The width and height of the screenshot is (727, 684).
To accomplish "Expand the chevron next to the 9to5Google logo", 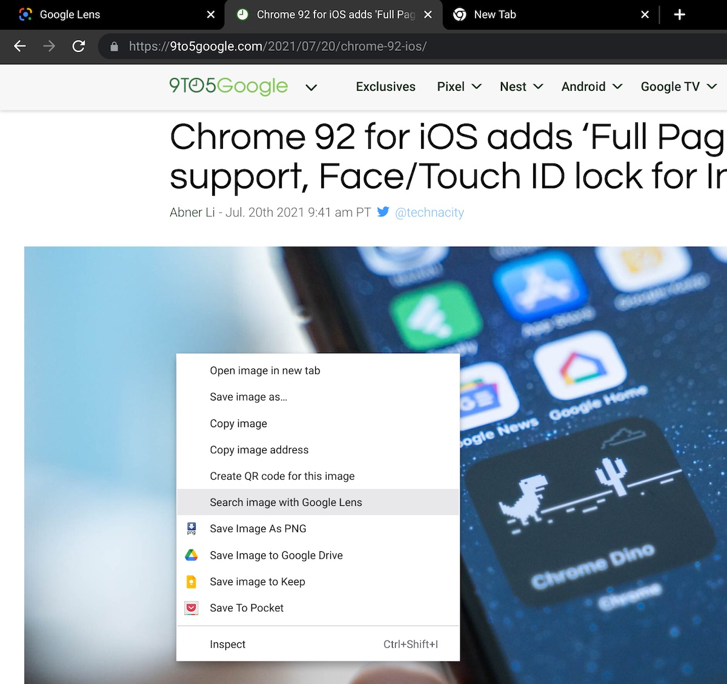I will 311,87.
